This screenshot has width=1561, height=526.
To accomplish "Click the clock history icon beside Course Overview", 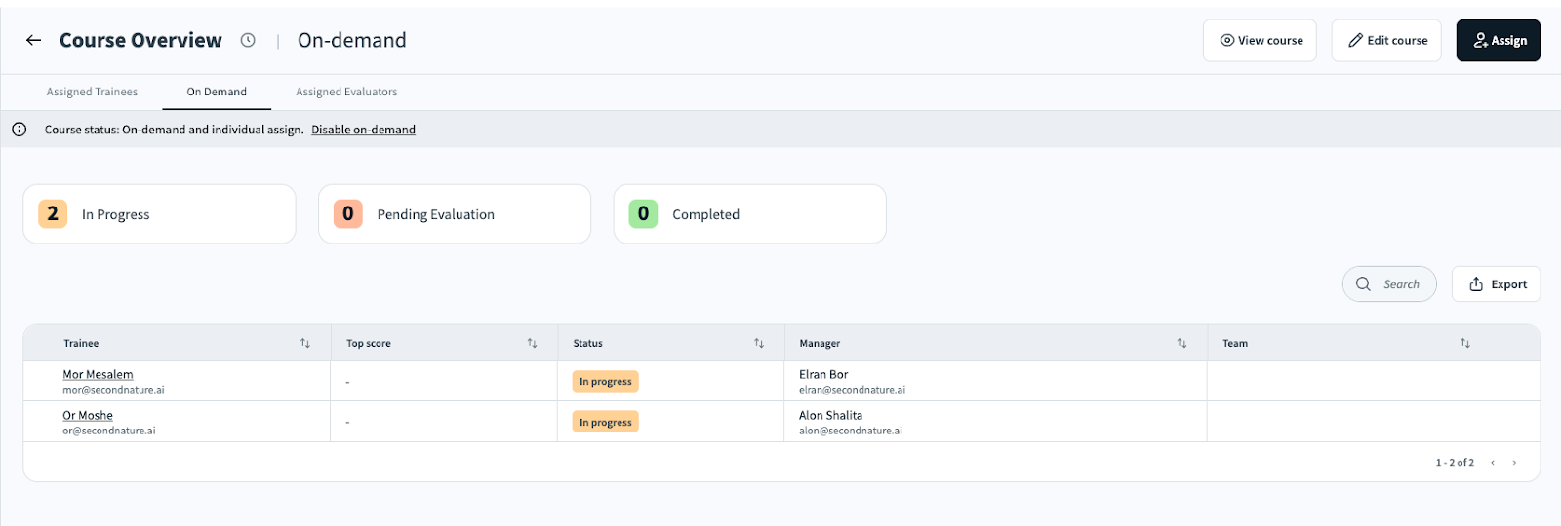I will tap(248, 40).
